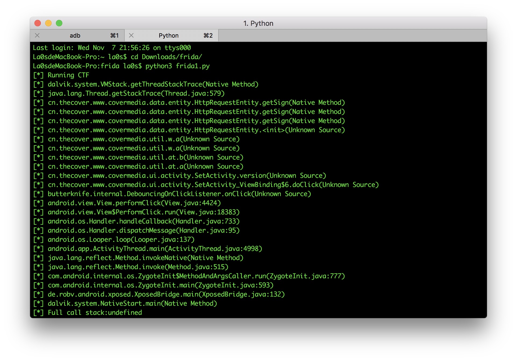The width and height of the screenshot is (517, 361).
Task: Close the adb tab with its X icon
Action: tap(37, 35)
